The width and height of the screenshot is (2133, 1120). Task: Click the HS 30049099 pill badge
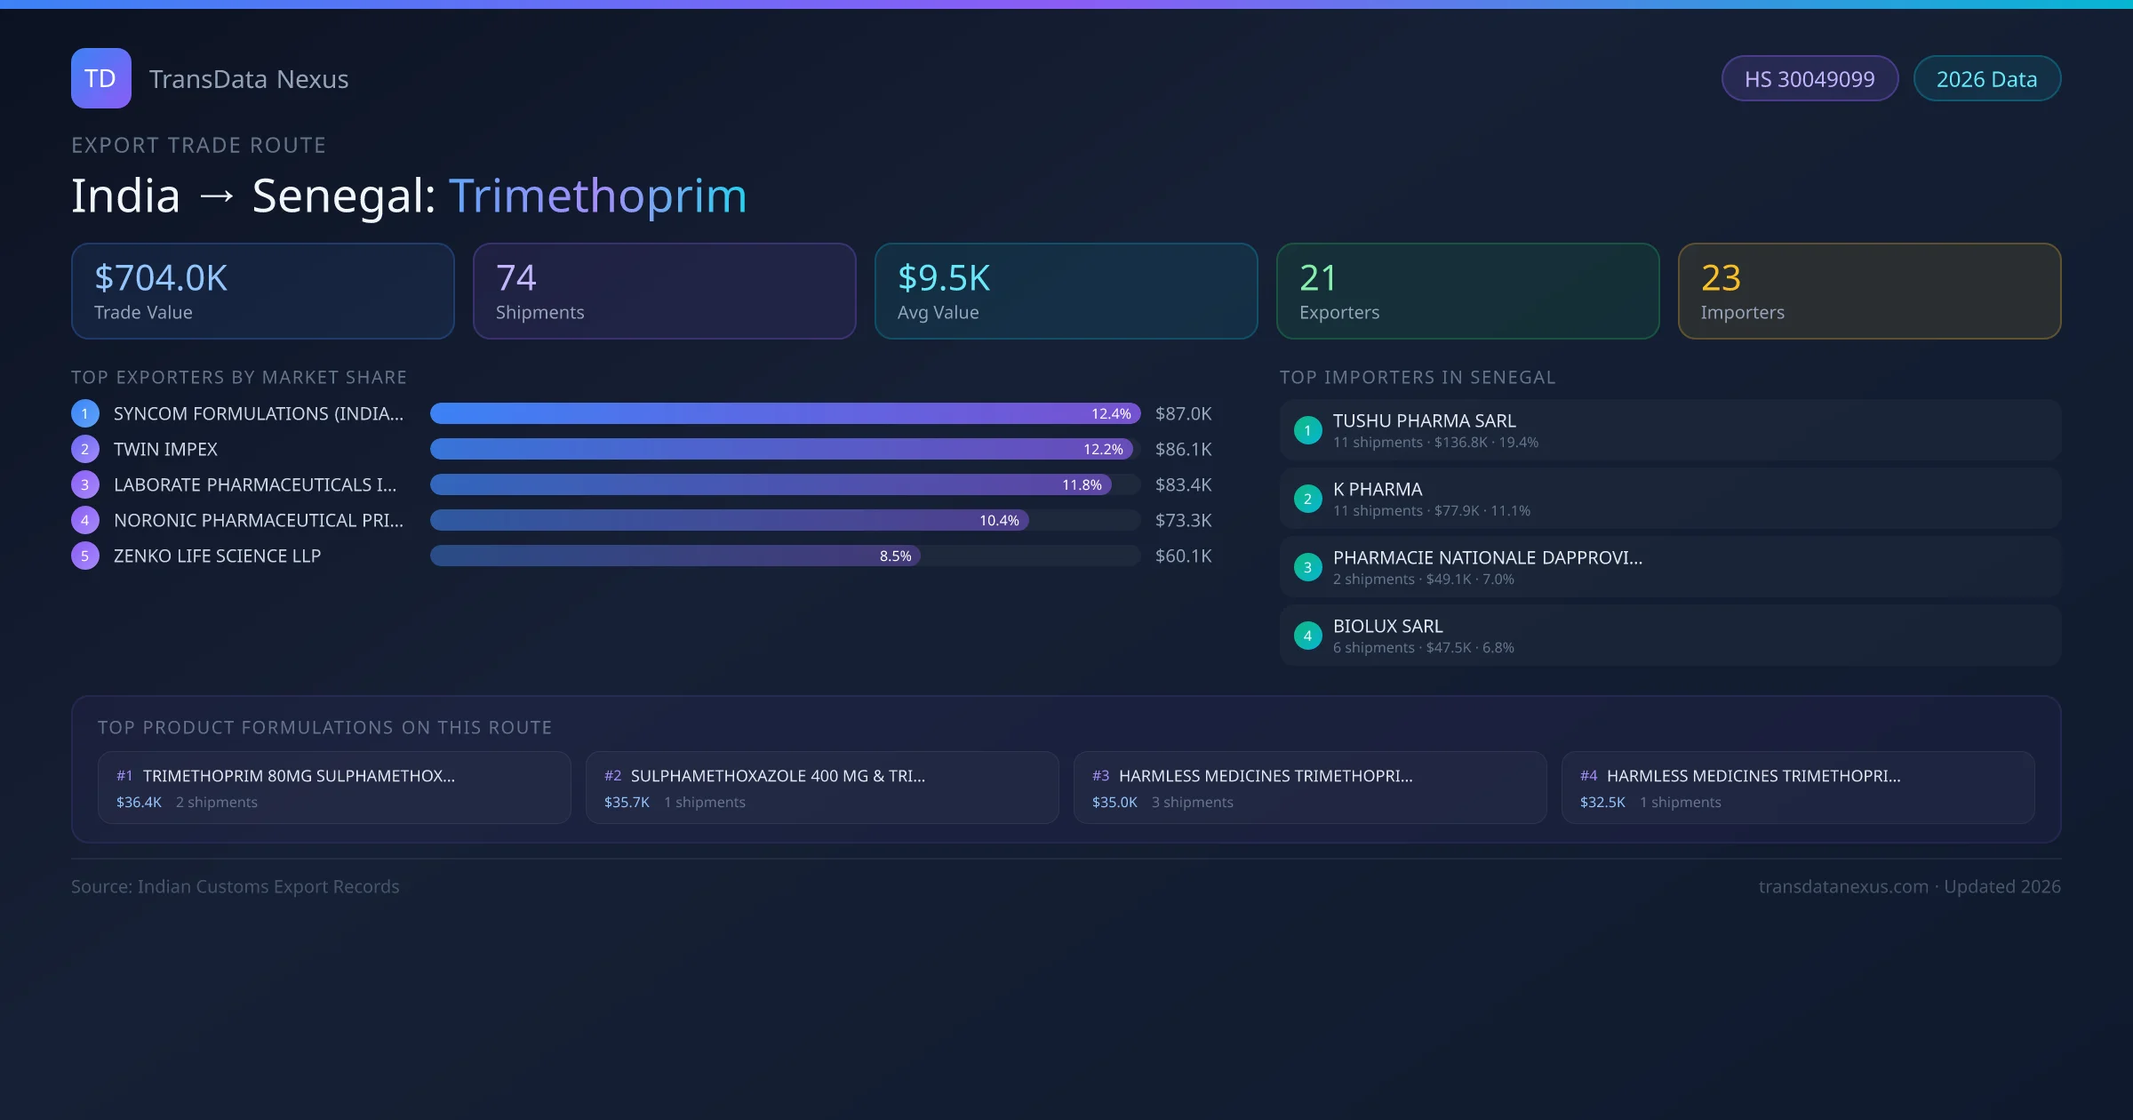click(x=1809, y=79)
